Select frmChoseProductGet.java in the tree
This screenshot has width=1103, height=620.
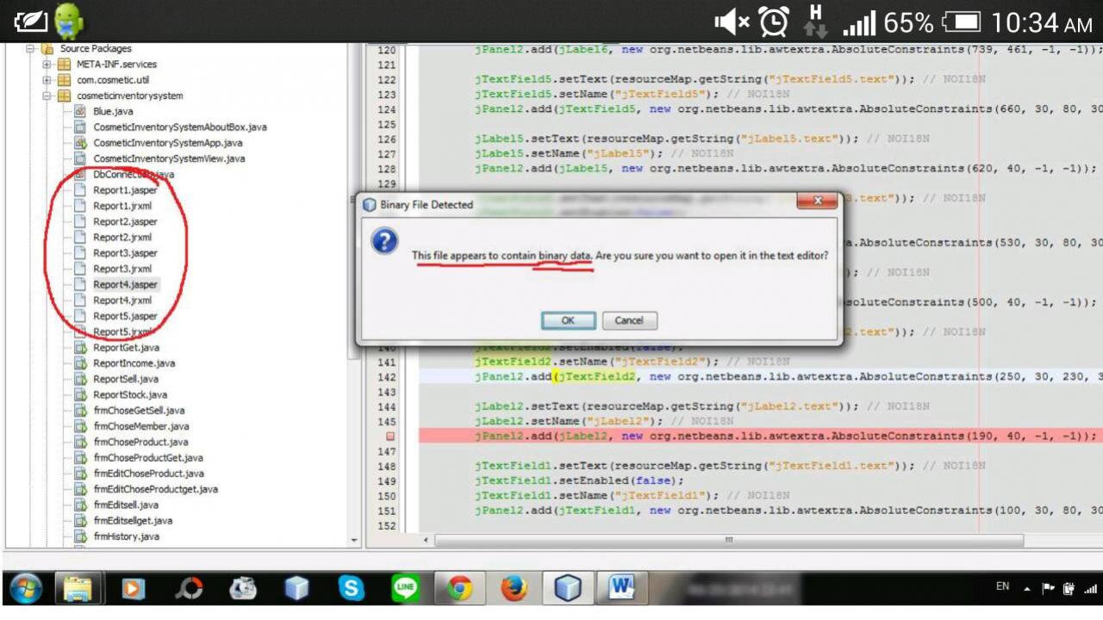pyautogui.click(x=148, y=457)
